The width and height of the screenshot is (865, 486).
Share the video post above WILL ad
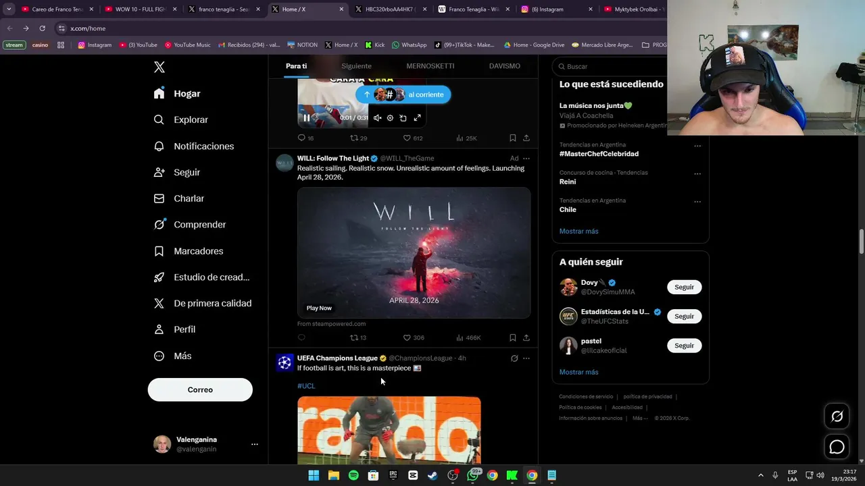pyautogui.click(x=526, y=138)
